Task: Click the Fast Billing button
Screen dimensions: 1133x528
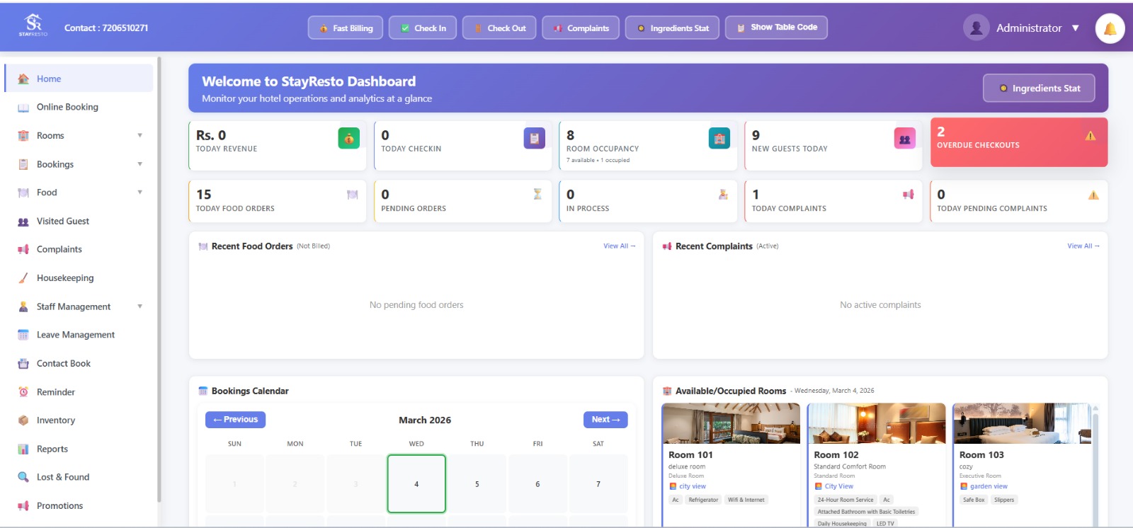Action: coord(346,28)
